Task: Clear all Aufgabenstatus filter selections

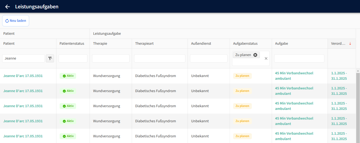Action: tap(266, 58)
